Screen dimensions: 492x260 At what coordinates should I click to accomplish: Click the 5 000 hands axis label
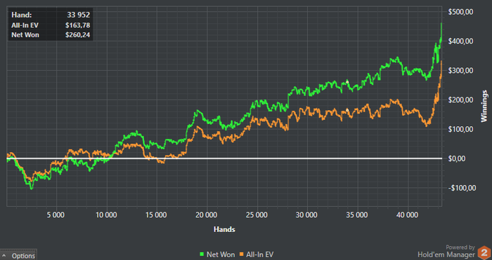tap(56, 215)
